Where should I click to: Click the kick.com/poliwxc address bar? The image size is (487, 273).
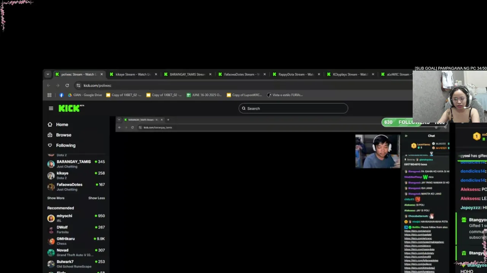coord(243,85)
